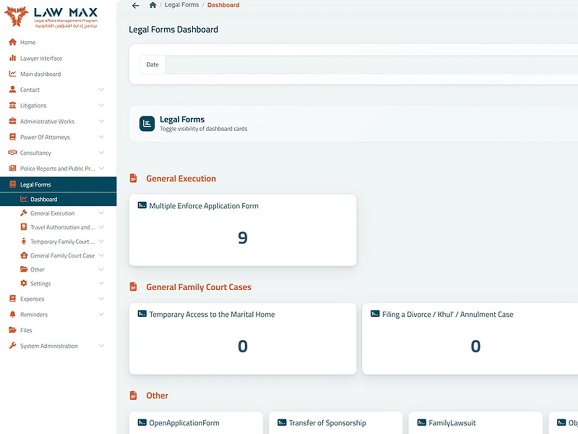Click the back arrow icon in breadcrumb bar
This screenshot has width=578, height=434.
(135, 5)
